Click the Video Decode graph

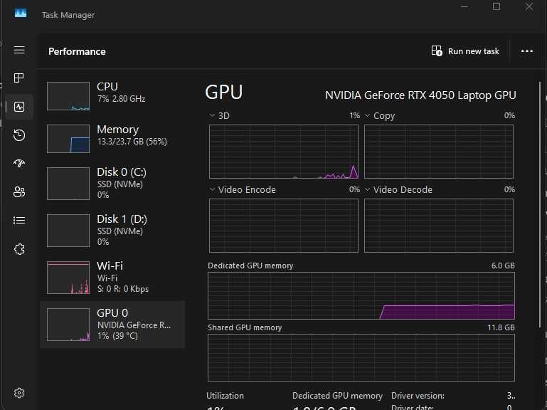point(439,226)
